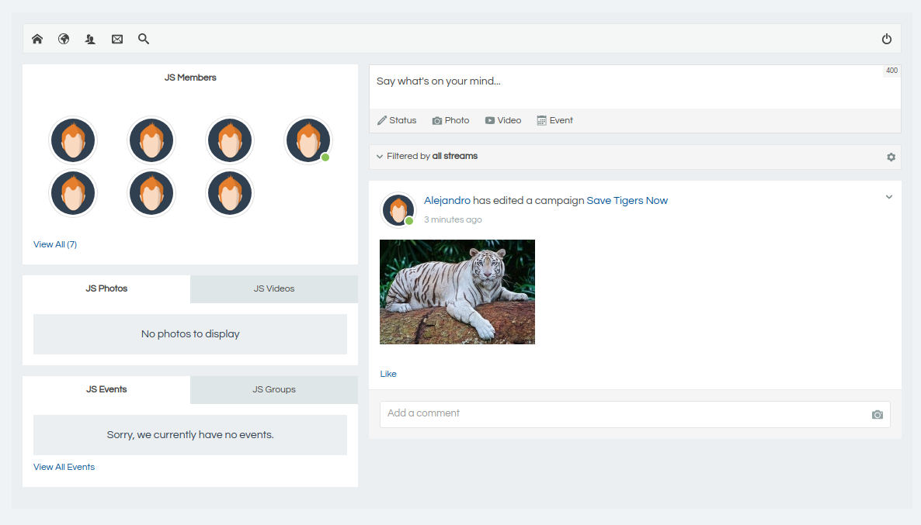Click the white tiger campaign image
Image resolution: width=921 pixels, height=525 pixels.
pyautogui.click(x=457, y=292)
